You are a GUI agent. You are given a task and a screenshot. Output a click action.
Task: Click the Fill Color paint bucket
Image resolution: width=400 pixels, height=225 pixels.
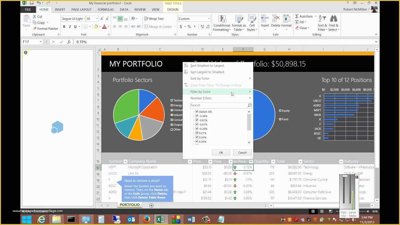point(96,27)
